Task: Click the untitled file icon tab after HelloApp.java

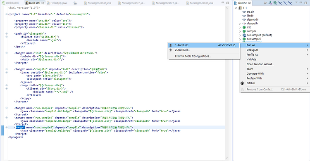Action: coord(75,3)
